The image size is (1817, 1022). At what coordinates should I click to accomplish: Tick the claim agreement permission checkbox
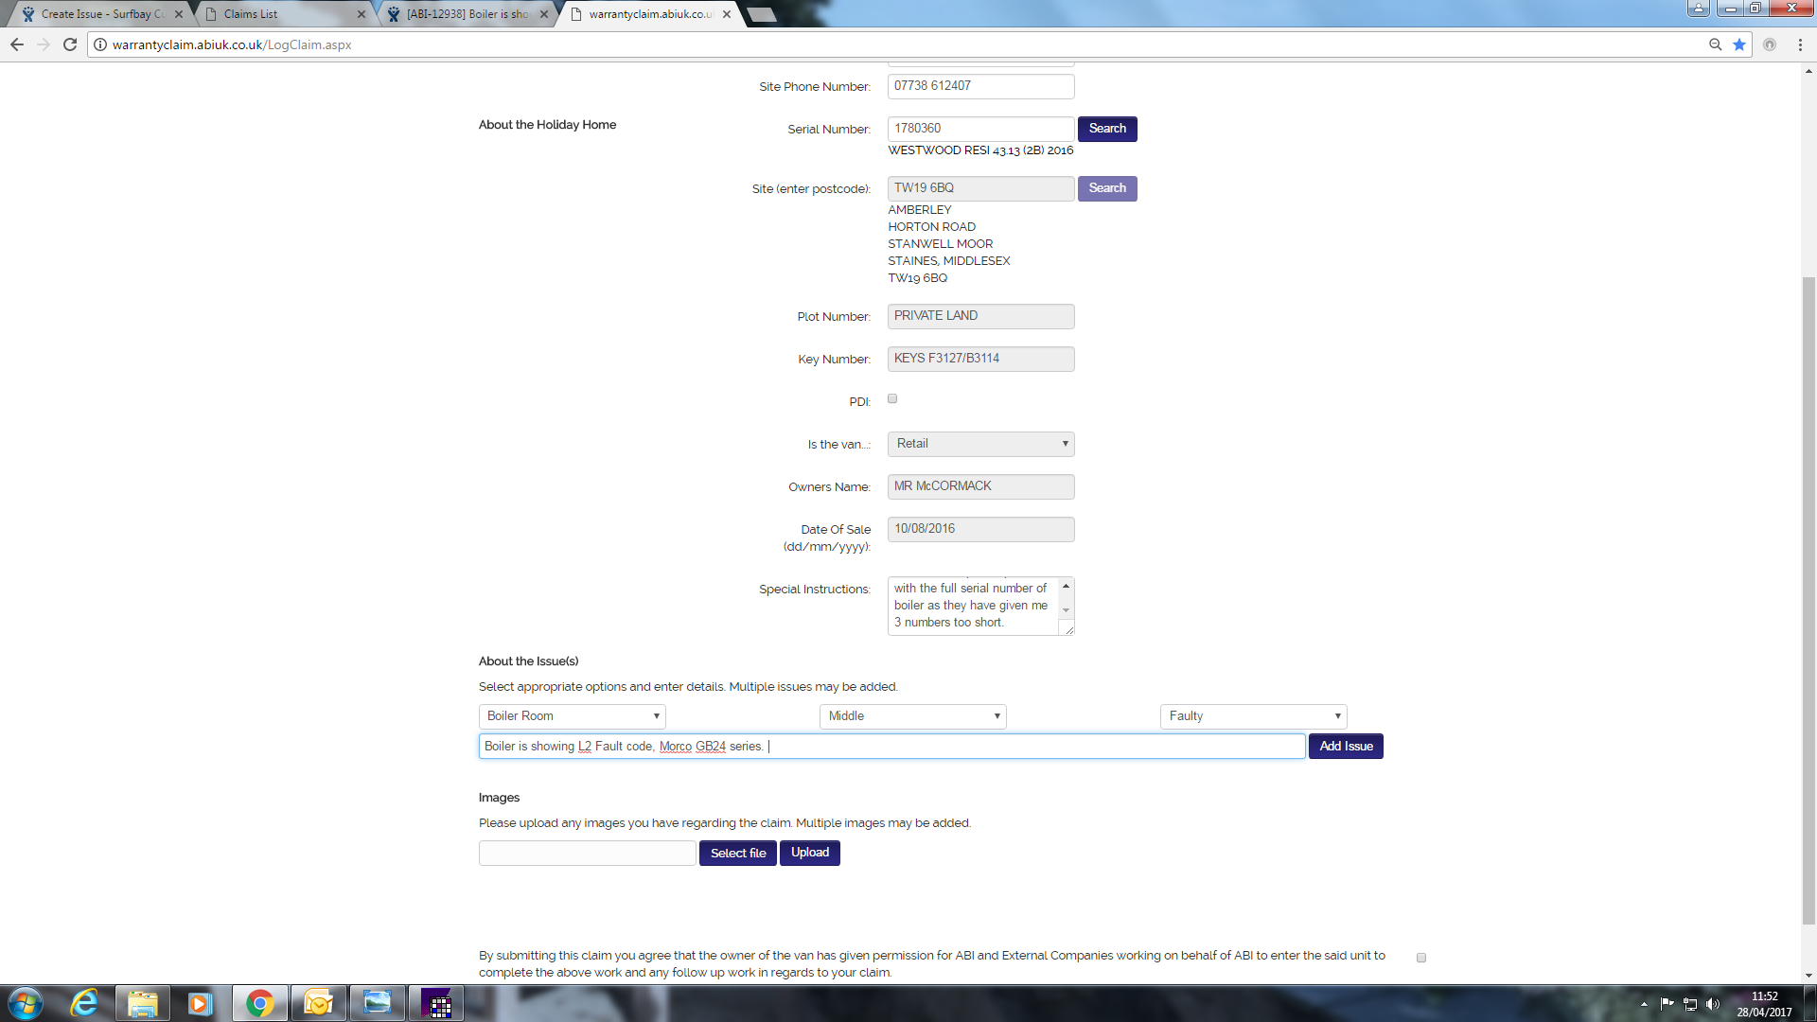pos(1420,958)
